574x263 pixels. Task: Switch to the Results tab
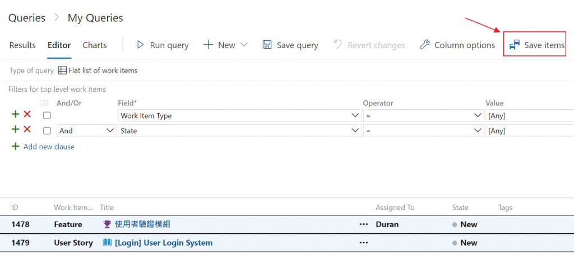click(22, 45)
